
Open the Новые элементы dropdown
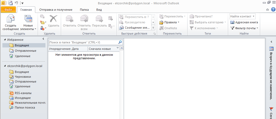point(28,23)
